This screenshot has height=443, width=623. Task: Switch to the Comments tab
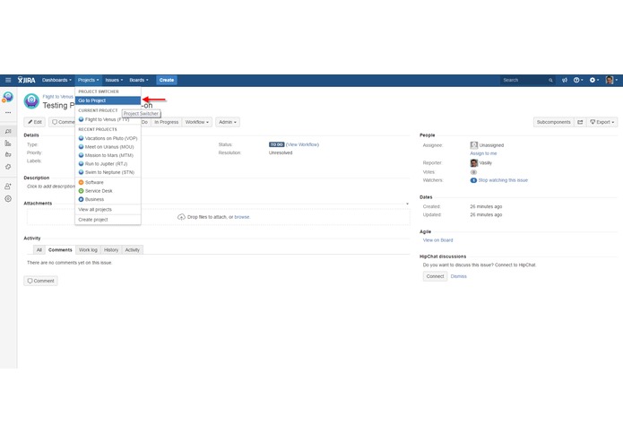pyautogui.click(x=60, y=250)
